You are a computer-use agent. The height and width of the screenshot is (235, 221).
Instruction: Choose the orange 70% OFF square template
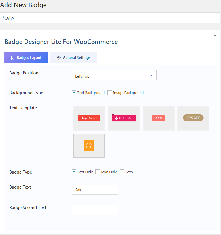[x=89, y=146]
